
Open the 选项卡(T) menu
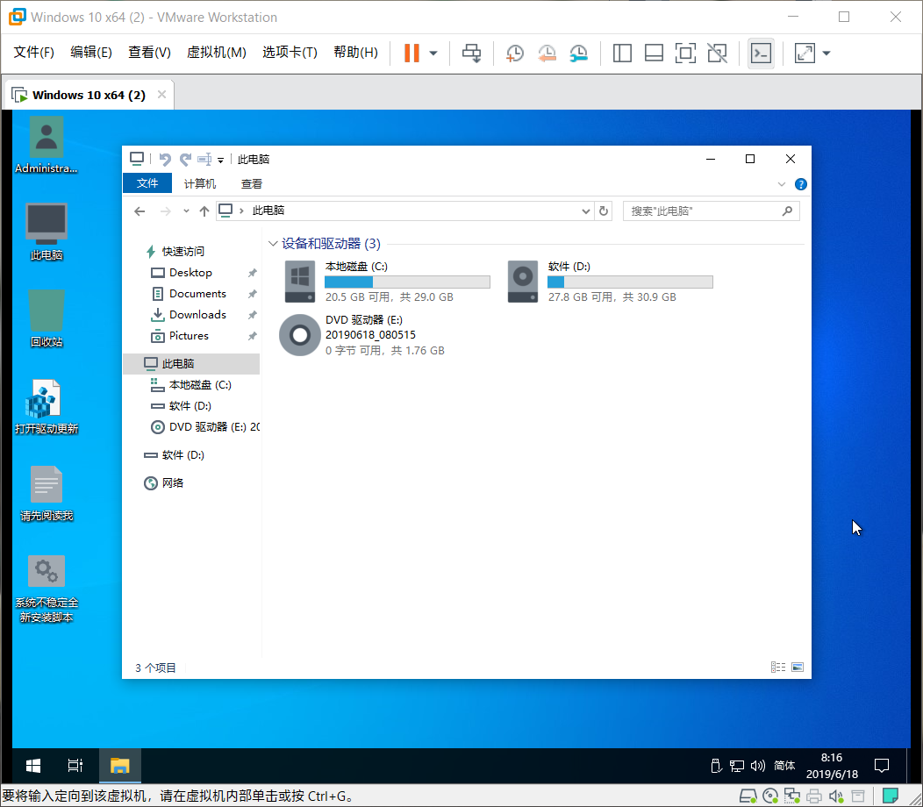(290, 53)
